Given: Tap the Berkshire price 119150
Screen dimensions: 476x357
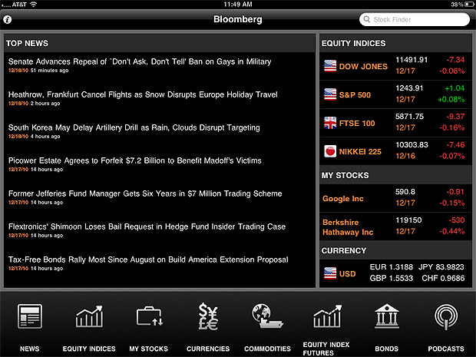Looking at the screenshot, I should (x=408, y=220).
